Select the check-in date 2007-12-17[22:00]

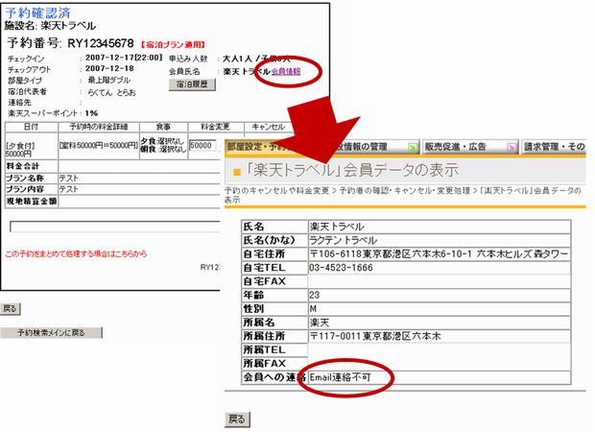click(124, 58)
